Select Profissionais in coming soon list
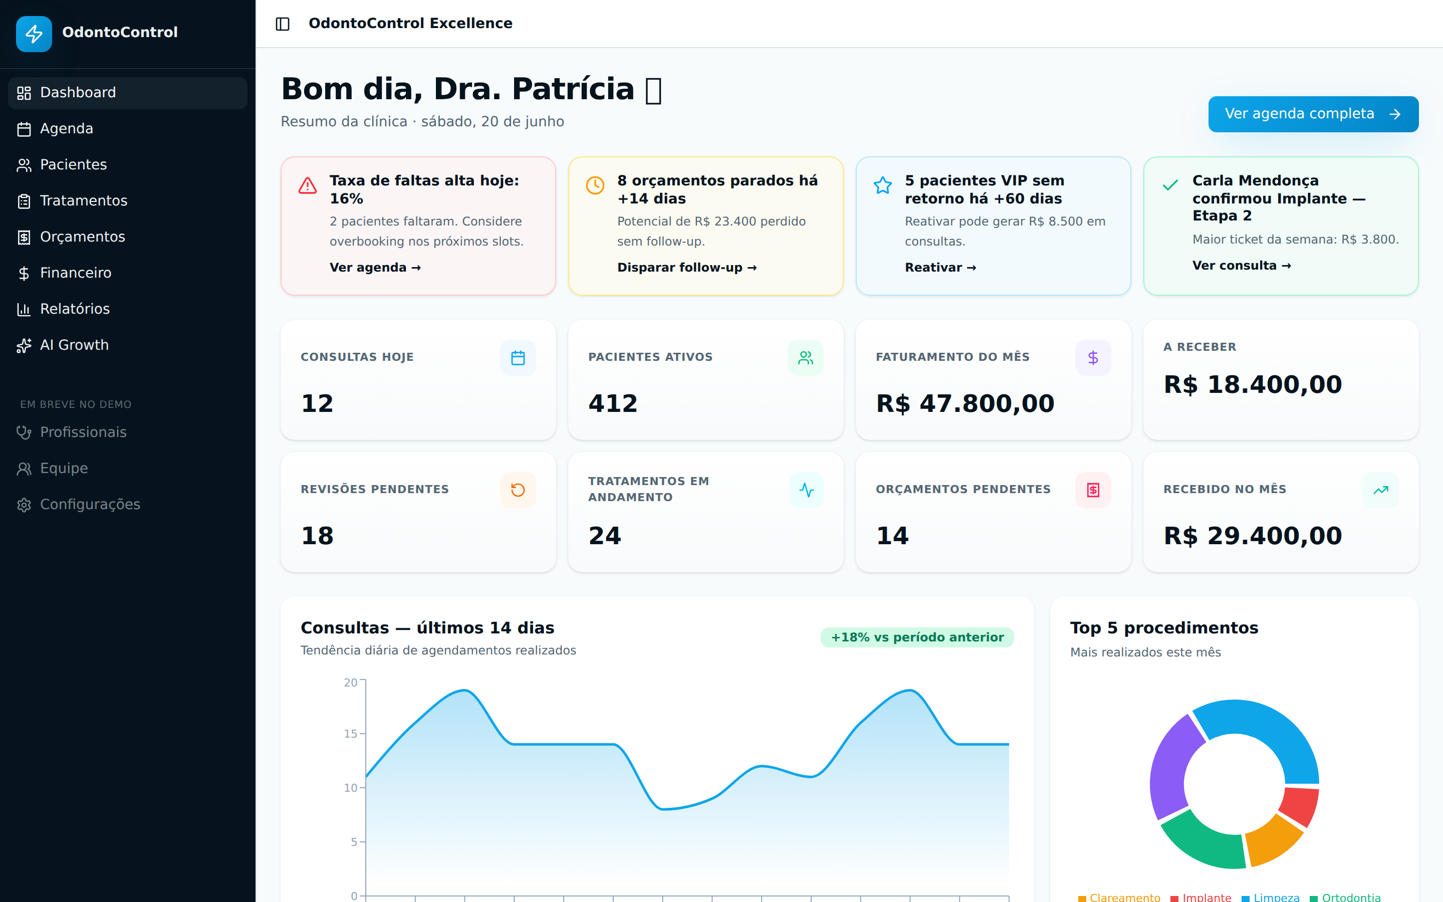 (128, 432)
